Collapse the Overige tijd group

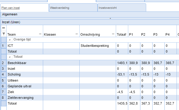(10, 40)
